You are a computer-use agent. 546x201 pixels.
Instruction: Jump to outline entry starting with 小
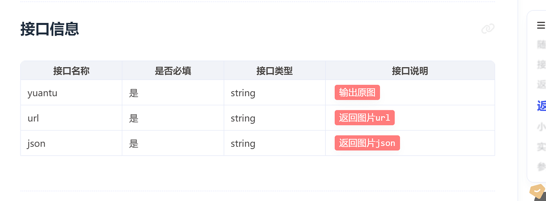[541, 127]
